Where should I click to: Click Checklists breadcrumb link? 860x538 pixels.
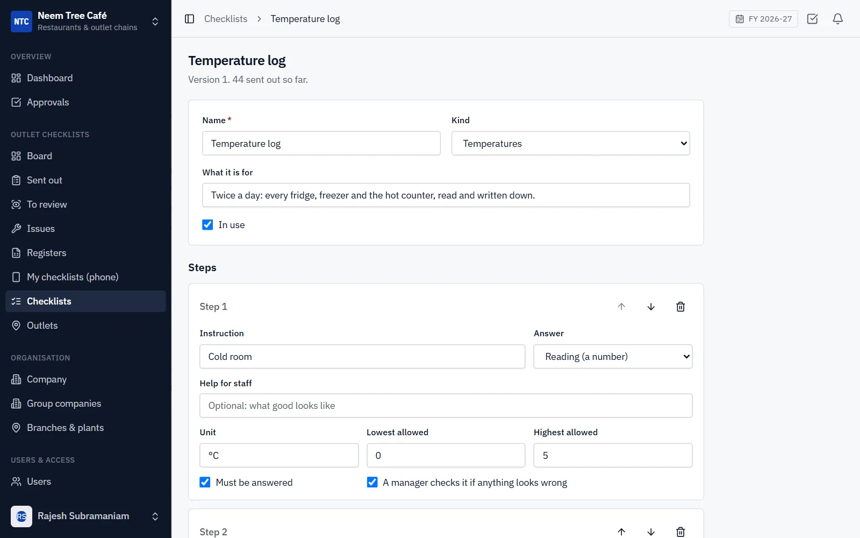point(226,19)
